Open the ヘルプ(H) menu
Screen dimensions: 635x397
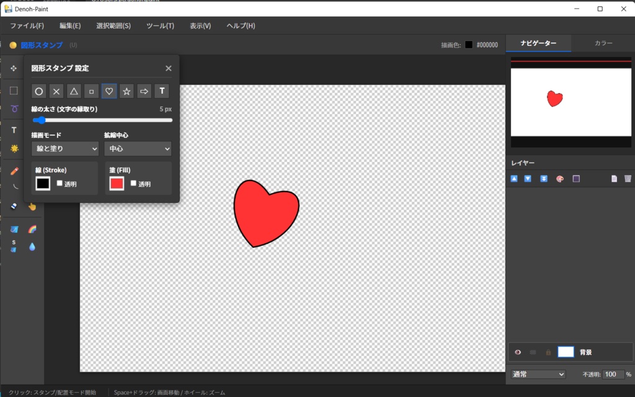tap(241, 25)
